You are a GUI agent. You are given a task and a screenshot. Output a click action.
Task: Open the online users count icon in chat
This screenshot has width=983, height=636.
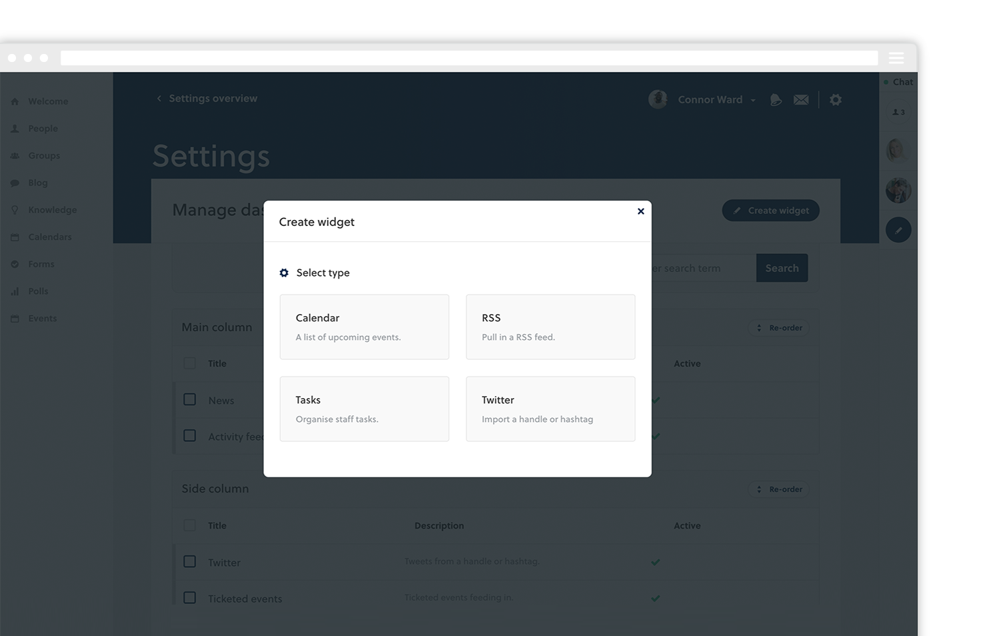tap(898, 112)
